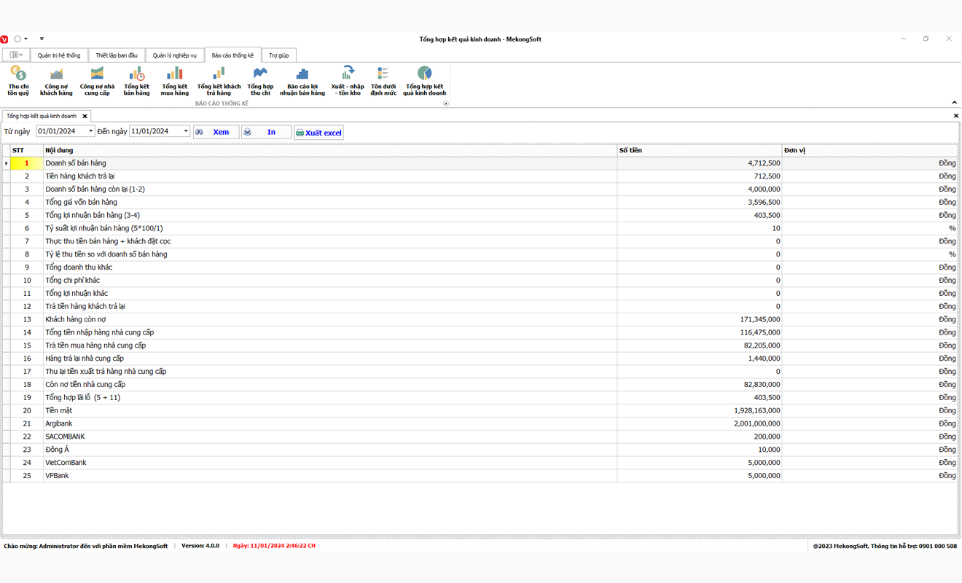Expand the Từ ngày date dropdown
The width and height of the screenshot is (962, 583).
[90, 132]
